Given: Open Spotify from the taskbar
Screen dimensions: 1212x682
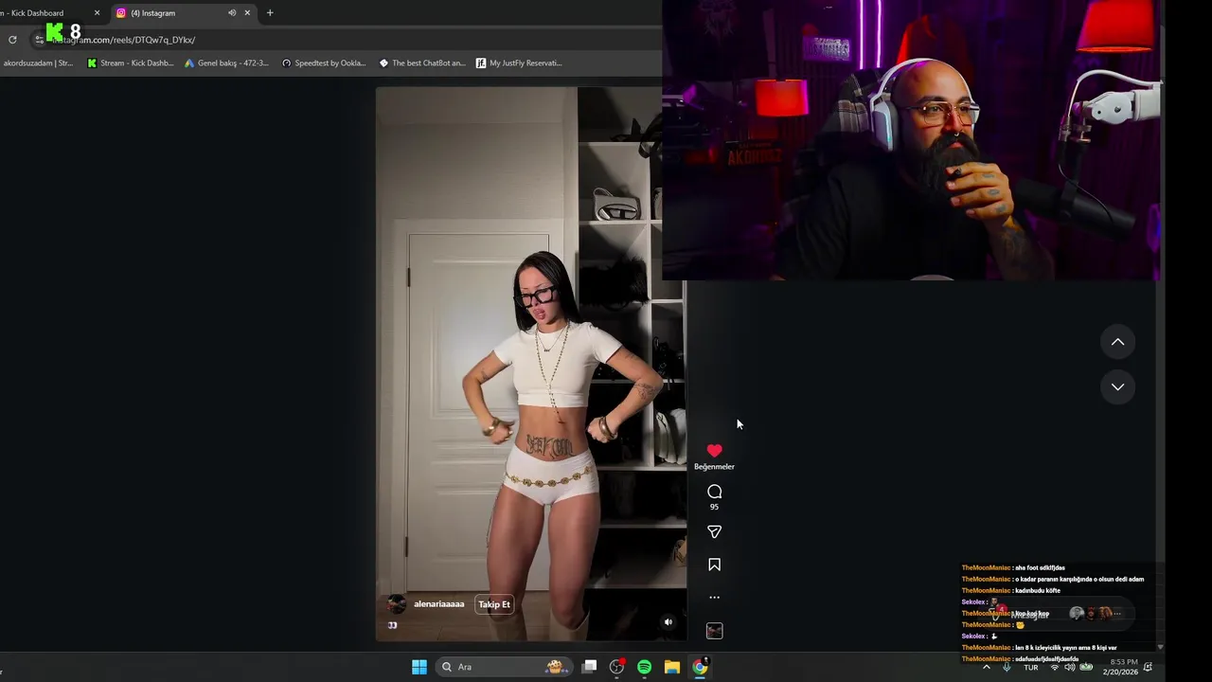Looking at the screenshot, I should click(x=644, y=667).
